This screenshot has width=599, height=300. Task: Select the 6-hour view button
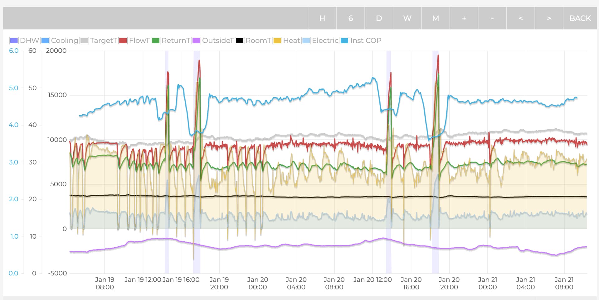click(x=350, y=18)
